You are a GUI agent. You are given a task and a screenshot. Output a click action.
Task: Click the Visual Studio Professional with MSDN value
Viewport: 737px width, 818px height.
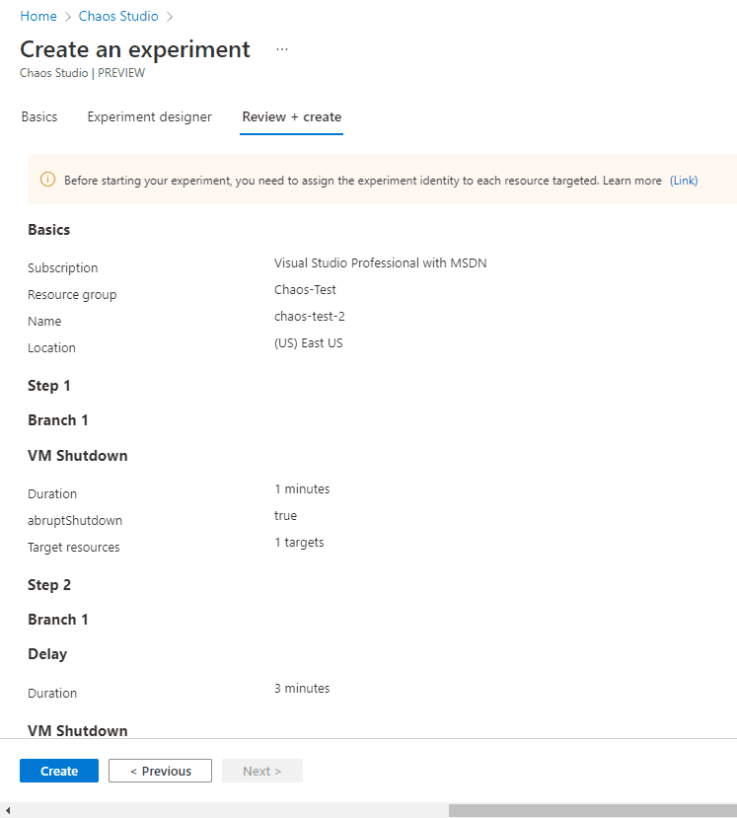pos(380,262)
